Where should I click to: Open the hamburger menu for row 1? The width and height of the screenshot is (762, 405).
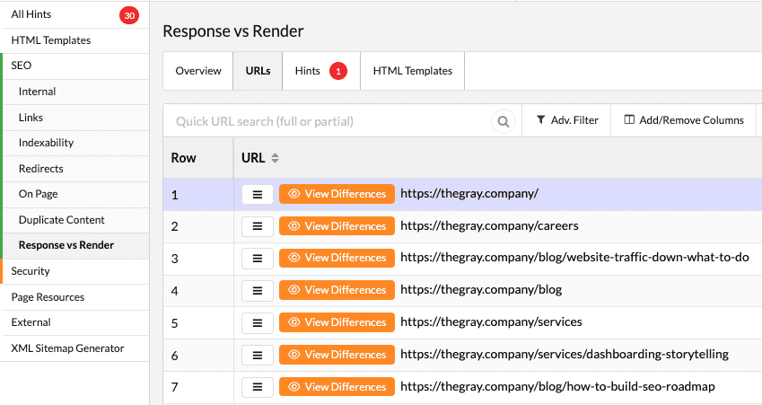pos(258,195)
